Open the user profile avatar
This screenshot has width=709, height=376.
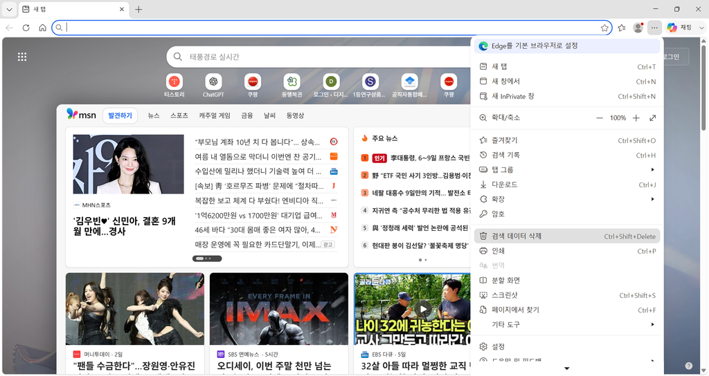tap(638, 28)
